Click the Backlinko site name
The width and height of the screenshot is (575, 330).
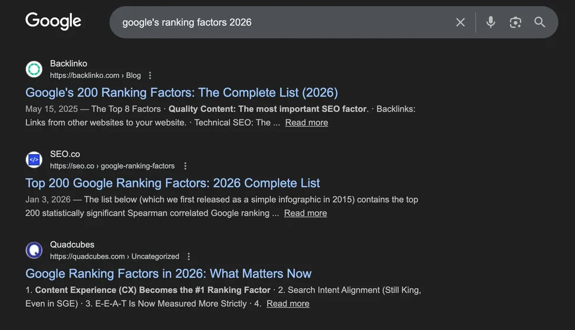point(68,64)
